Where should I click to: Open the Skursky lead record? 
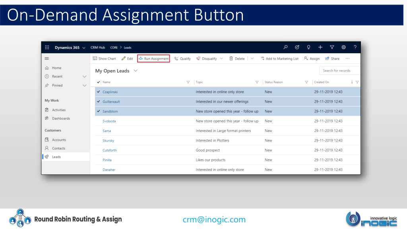coord(108,140)
